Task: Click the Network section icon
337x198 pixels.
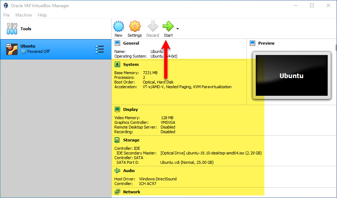Action: coord(117,192)
